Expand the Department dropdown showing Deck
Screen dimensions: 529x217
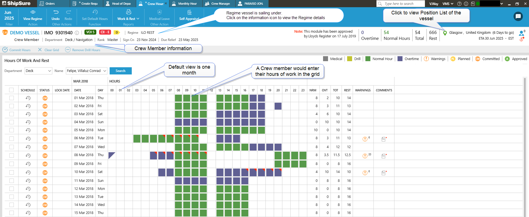tap(38, 71)
